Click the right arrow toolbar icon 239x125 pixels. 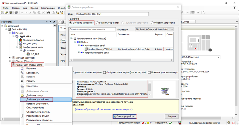pos(188,12)
